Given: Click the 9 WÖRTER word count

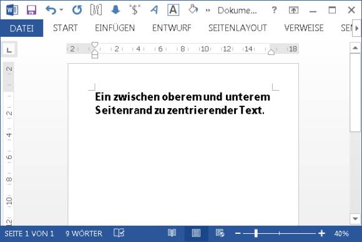Looking at the screenshot, I should (x=84, y=234).
